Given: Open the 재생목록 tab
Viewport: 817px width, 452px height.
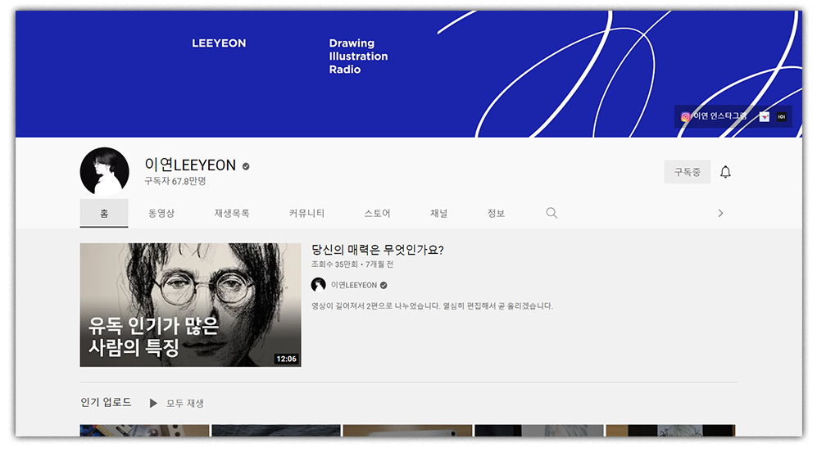Looking at the screenshot, I should pyautogui.click(x=232, y=213).
